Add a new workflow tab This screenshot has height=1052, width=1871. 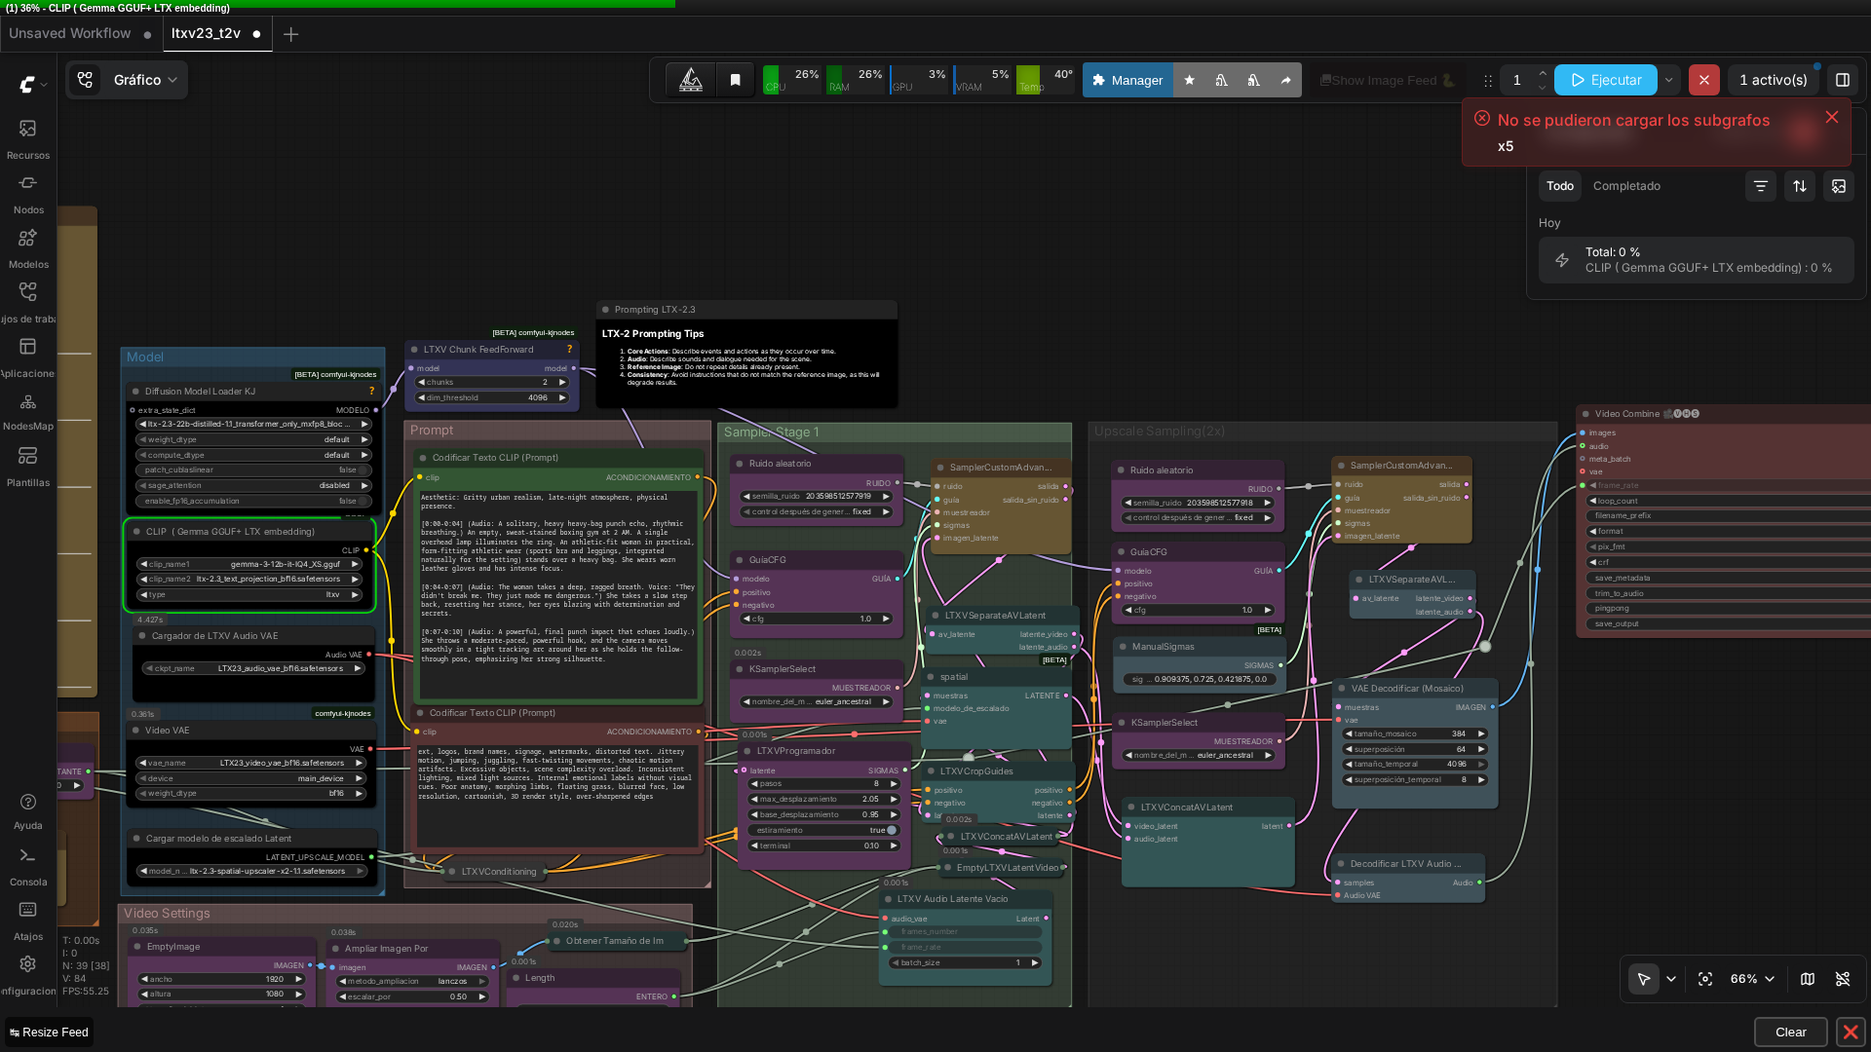click(290, 34)
